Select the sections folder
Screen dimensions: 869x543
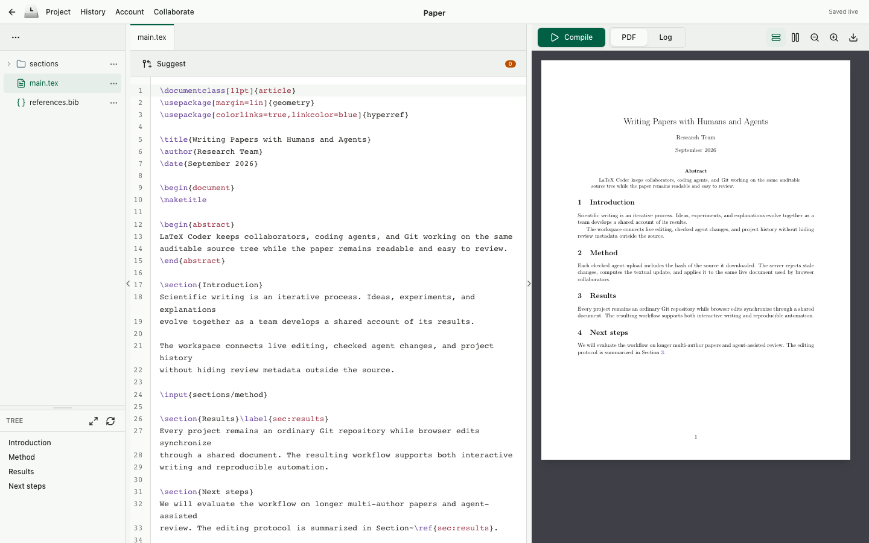click(x=44, y=64)
